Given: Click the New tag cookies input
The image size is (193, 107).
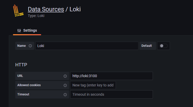Looking at the screenshot, I should coord(93,85).
